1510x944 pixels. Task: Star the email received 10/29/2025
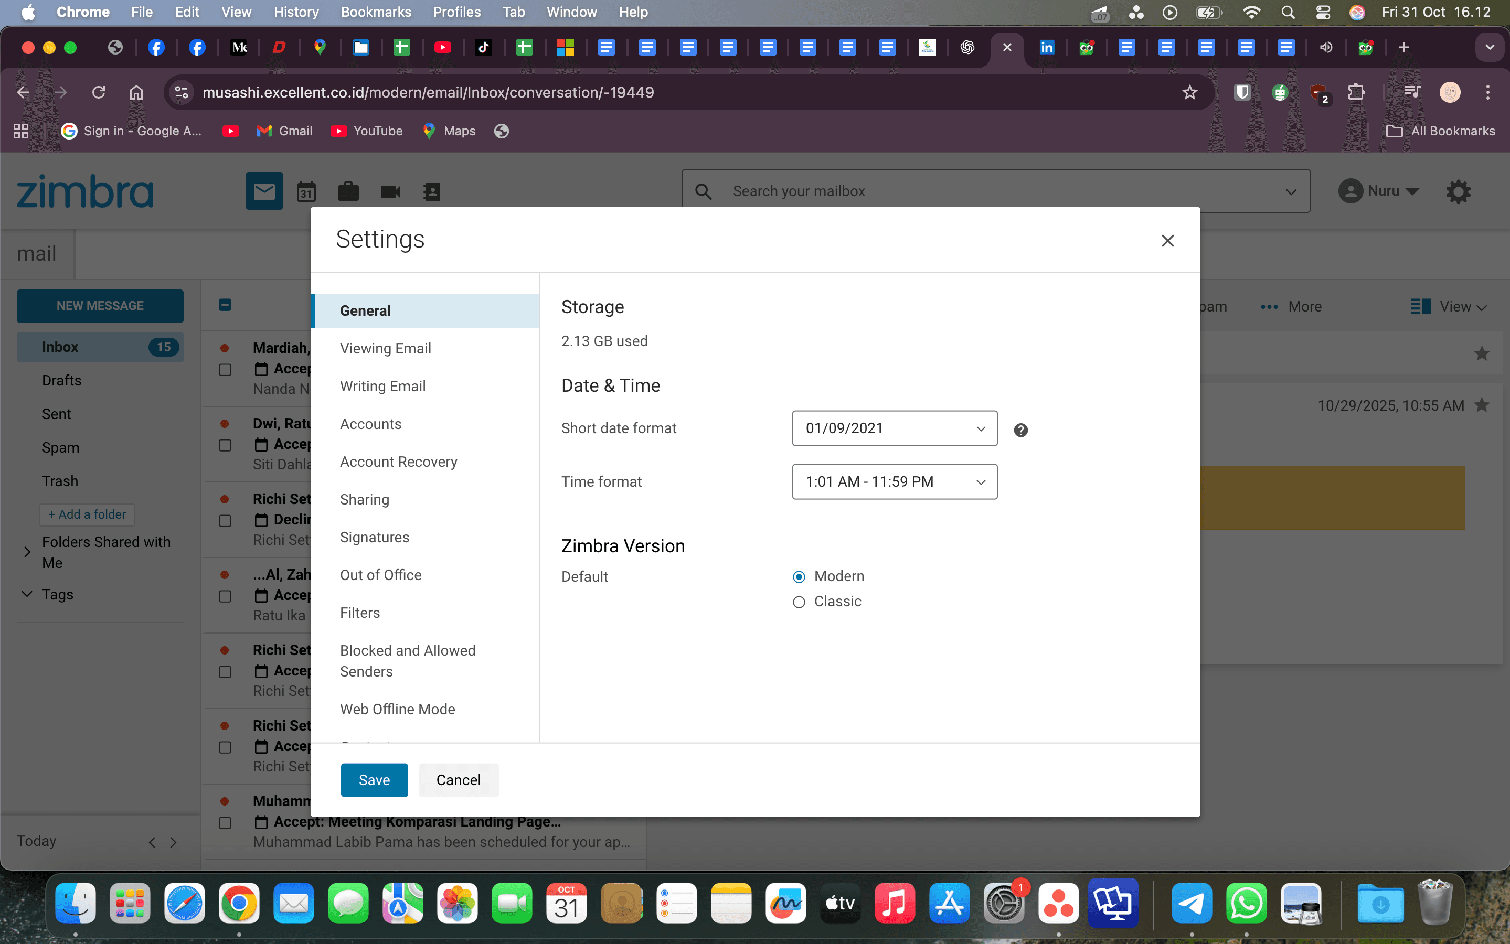1482,404
